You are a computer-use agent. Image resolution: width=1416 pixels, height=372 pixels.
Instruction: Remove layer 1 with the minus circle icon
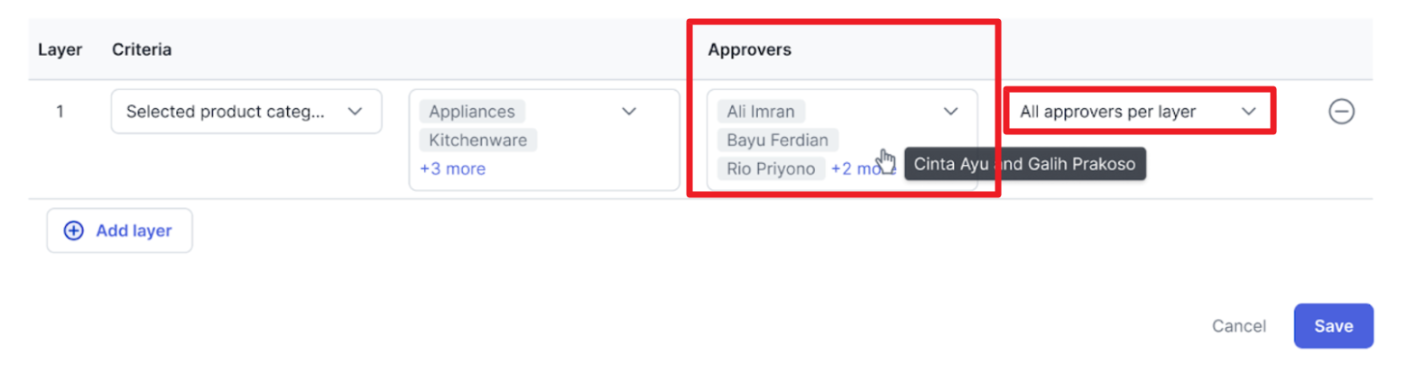[x=1341, y=112]
